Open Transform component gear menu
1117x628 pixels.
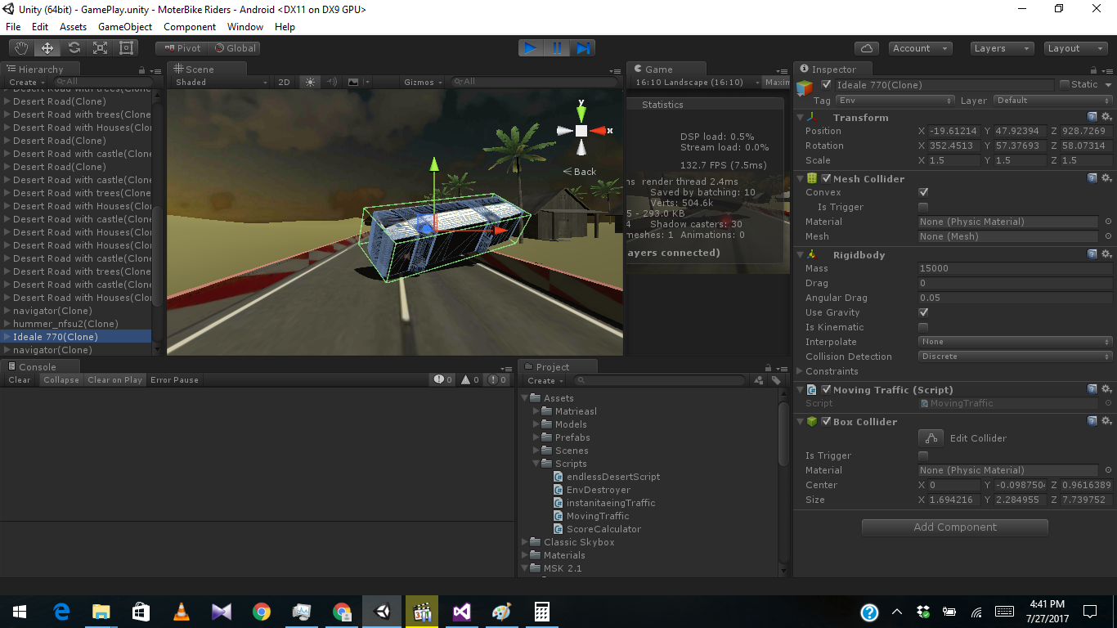tap(1106, 118)
